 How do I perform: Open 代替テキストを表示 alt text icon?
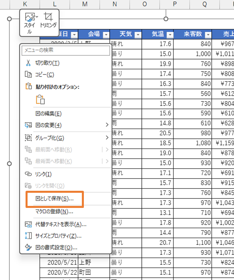(x=28, y=224)
